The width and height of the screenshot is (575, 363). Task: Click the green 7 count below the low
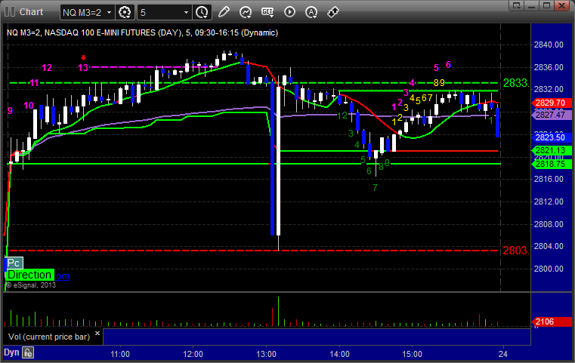[x=375, y=188]
